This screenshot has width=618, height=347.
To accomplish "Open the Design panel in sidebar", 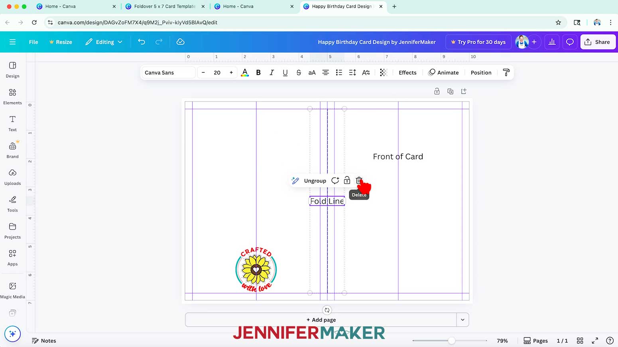I will click(12, 70).
